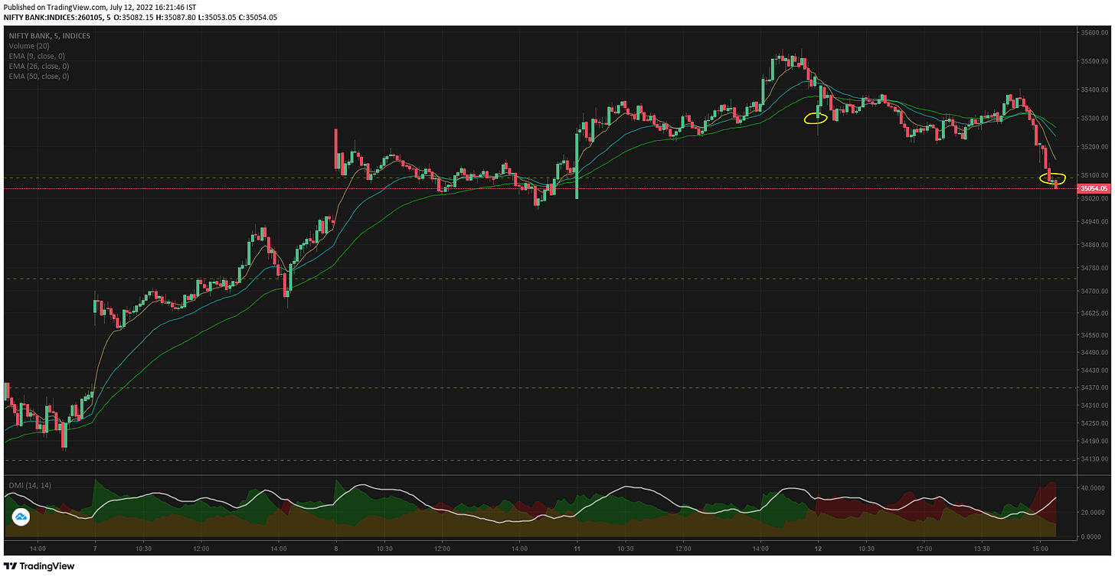Click the TradingView wordmark next to the logo
The height and width of the screenshot is (577, 1115).
(47, 566)
